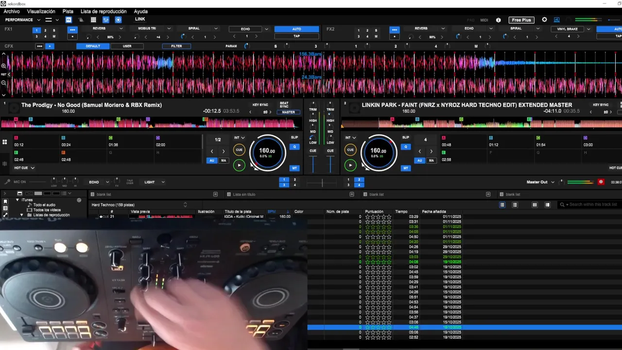Click deck 2 CUE button

(x=350, y=150)
